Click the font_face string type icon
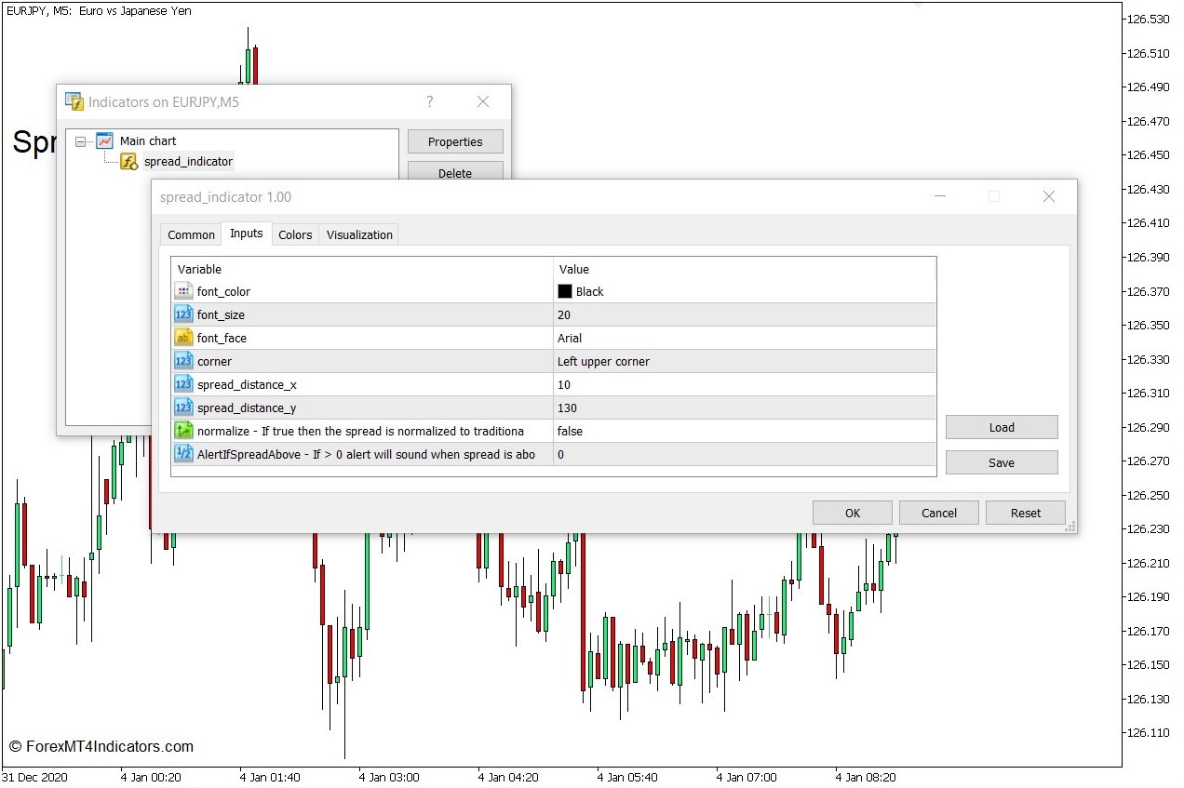 183,338
